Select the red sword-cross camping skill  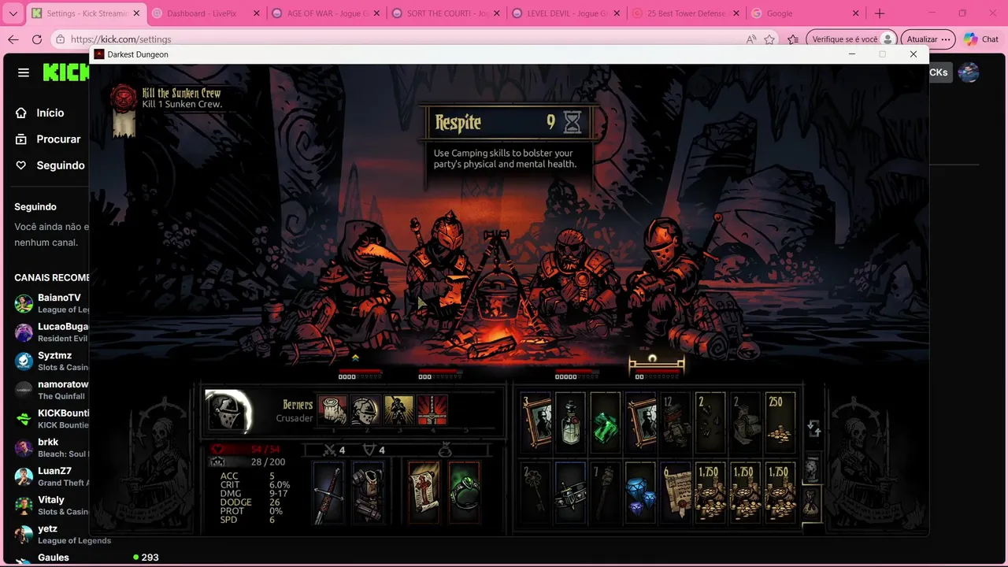[x=432, y=410]
